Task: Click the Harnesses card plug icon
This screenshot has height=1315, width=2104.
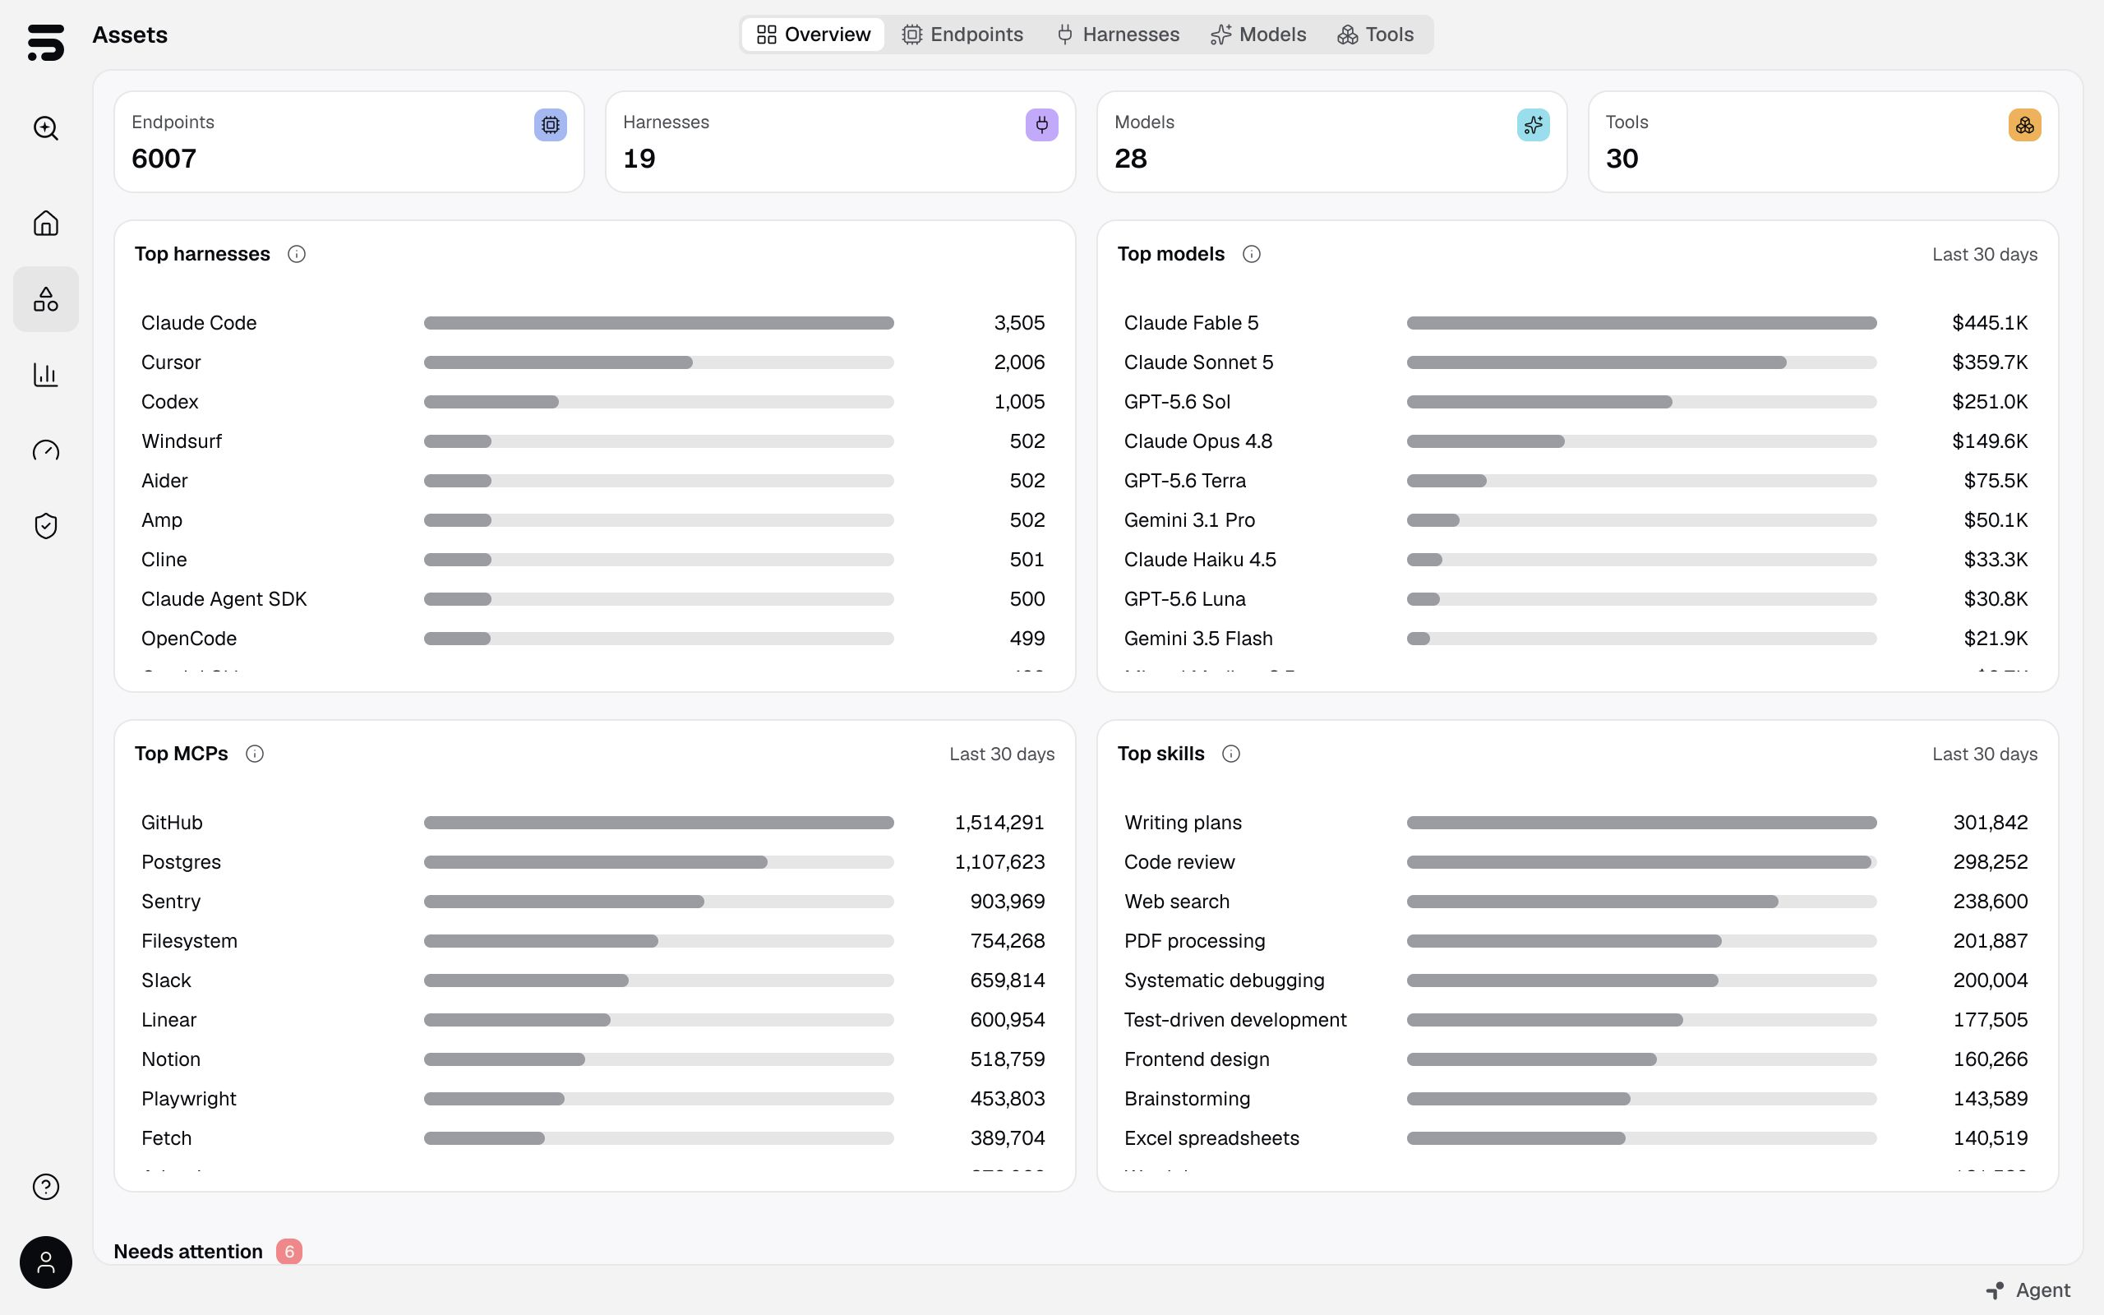Action: (1041, 125)
